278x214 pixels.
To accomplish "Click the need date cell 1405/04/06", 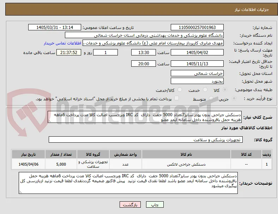I will tap(28, 164).
